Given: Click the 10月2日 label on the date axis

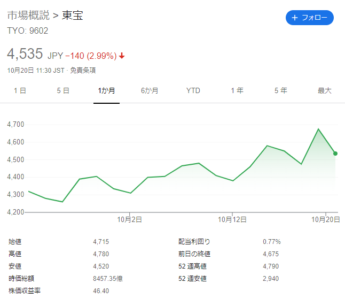Looking at the screenshot, I should [129, 219].
